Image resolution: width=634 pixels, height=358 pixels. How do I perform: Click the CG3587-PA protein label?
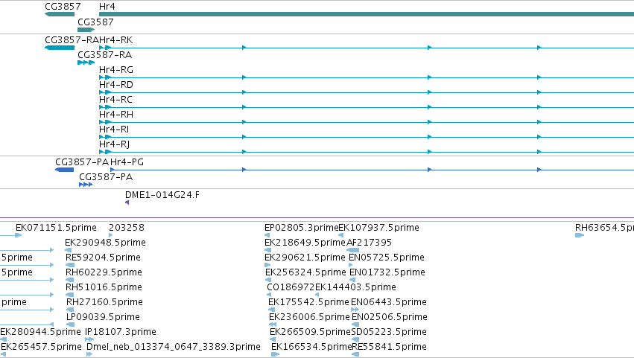click(x=106, y=177)
